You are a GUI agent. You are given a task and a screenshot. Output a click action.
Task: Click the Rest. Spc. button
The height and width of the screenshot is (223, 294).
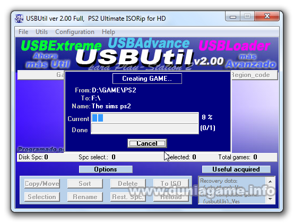[x=128, y=197]
